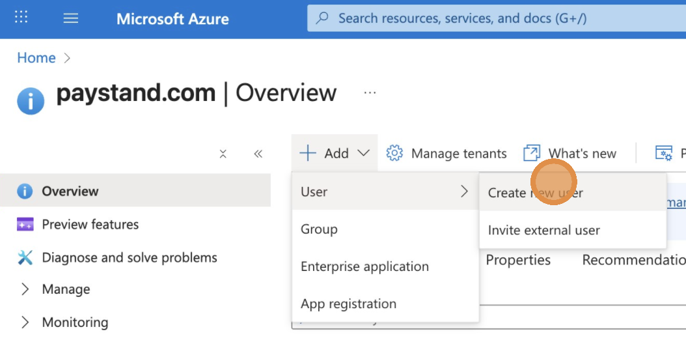Go to Home breadcrumb
Screen dimensions: 686x340
[x=36, y=58]
